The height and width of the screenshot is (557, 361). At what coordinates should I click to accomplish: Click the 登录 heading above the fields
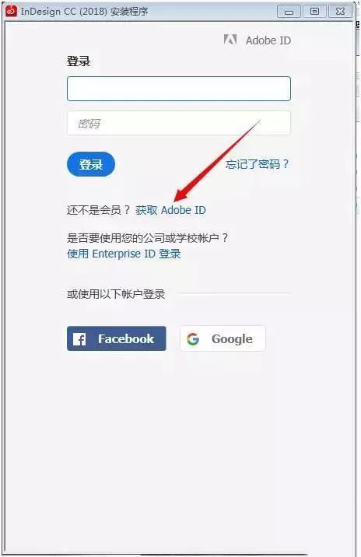79,61
